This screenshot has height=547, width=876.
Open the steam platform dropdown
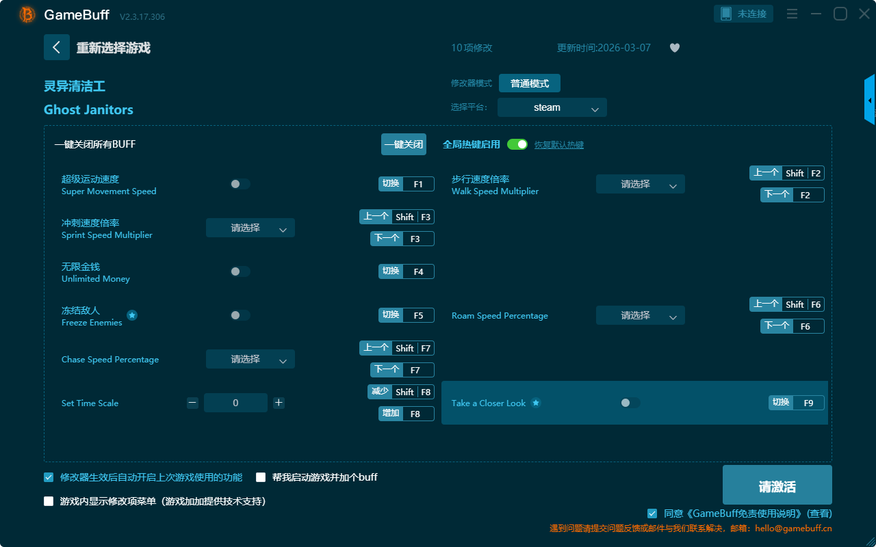[552, 107]
